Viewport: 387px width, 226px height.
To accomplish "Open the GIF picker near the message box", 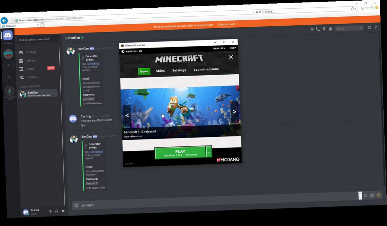I will pyautogui.click(x=372, y=195).
